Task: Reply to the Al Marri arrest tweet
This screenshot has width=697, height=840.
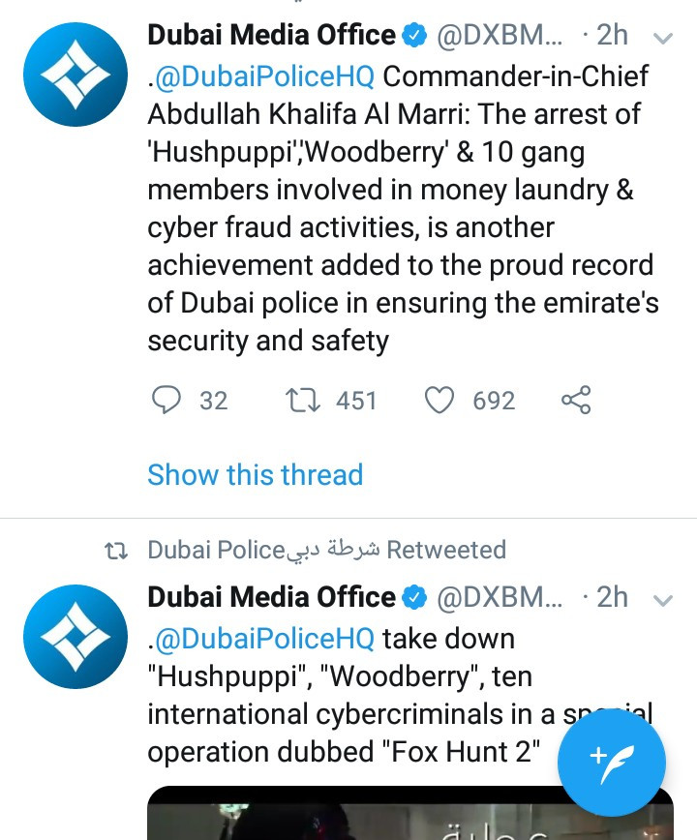Action: 168,401
